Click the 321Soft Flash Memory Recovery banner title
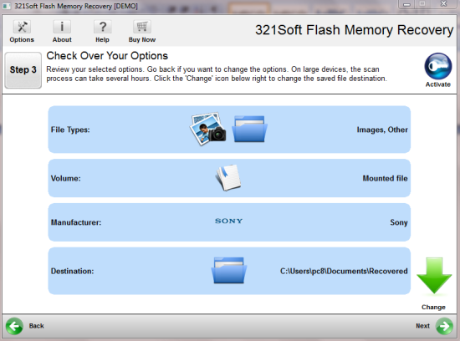 pos(354,30)
